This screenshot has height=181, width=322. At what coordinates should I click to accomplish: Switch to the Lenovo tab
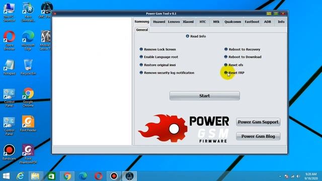pos(174,22)
